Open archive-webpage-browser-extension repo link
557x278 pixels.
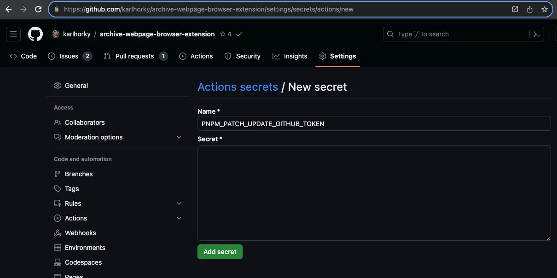pyautogui.click(x=157, y=34)
